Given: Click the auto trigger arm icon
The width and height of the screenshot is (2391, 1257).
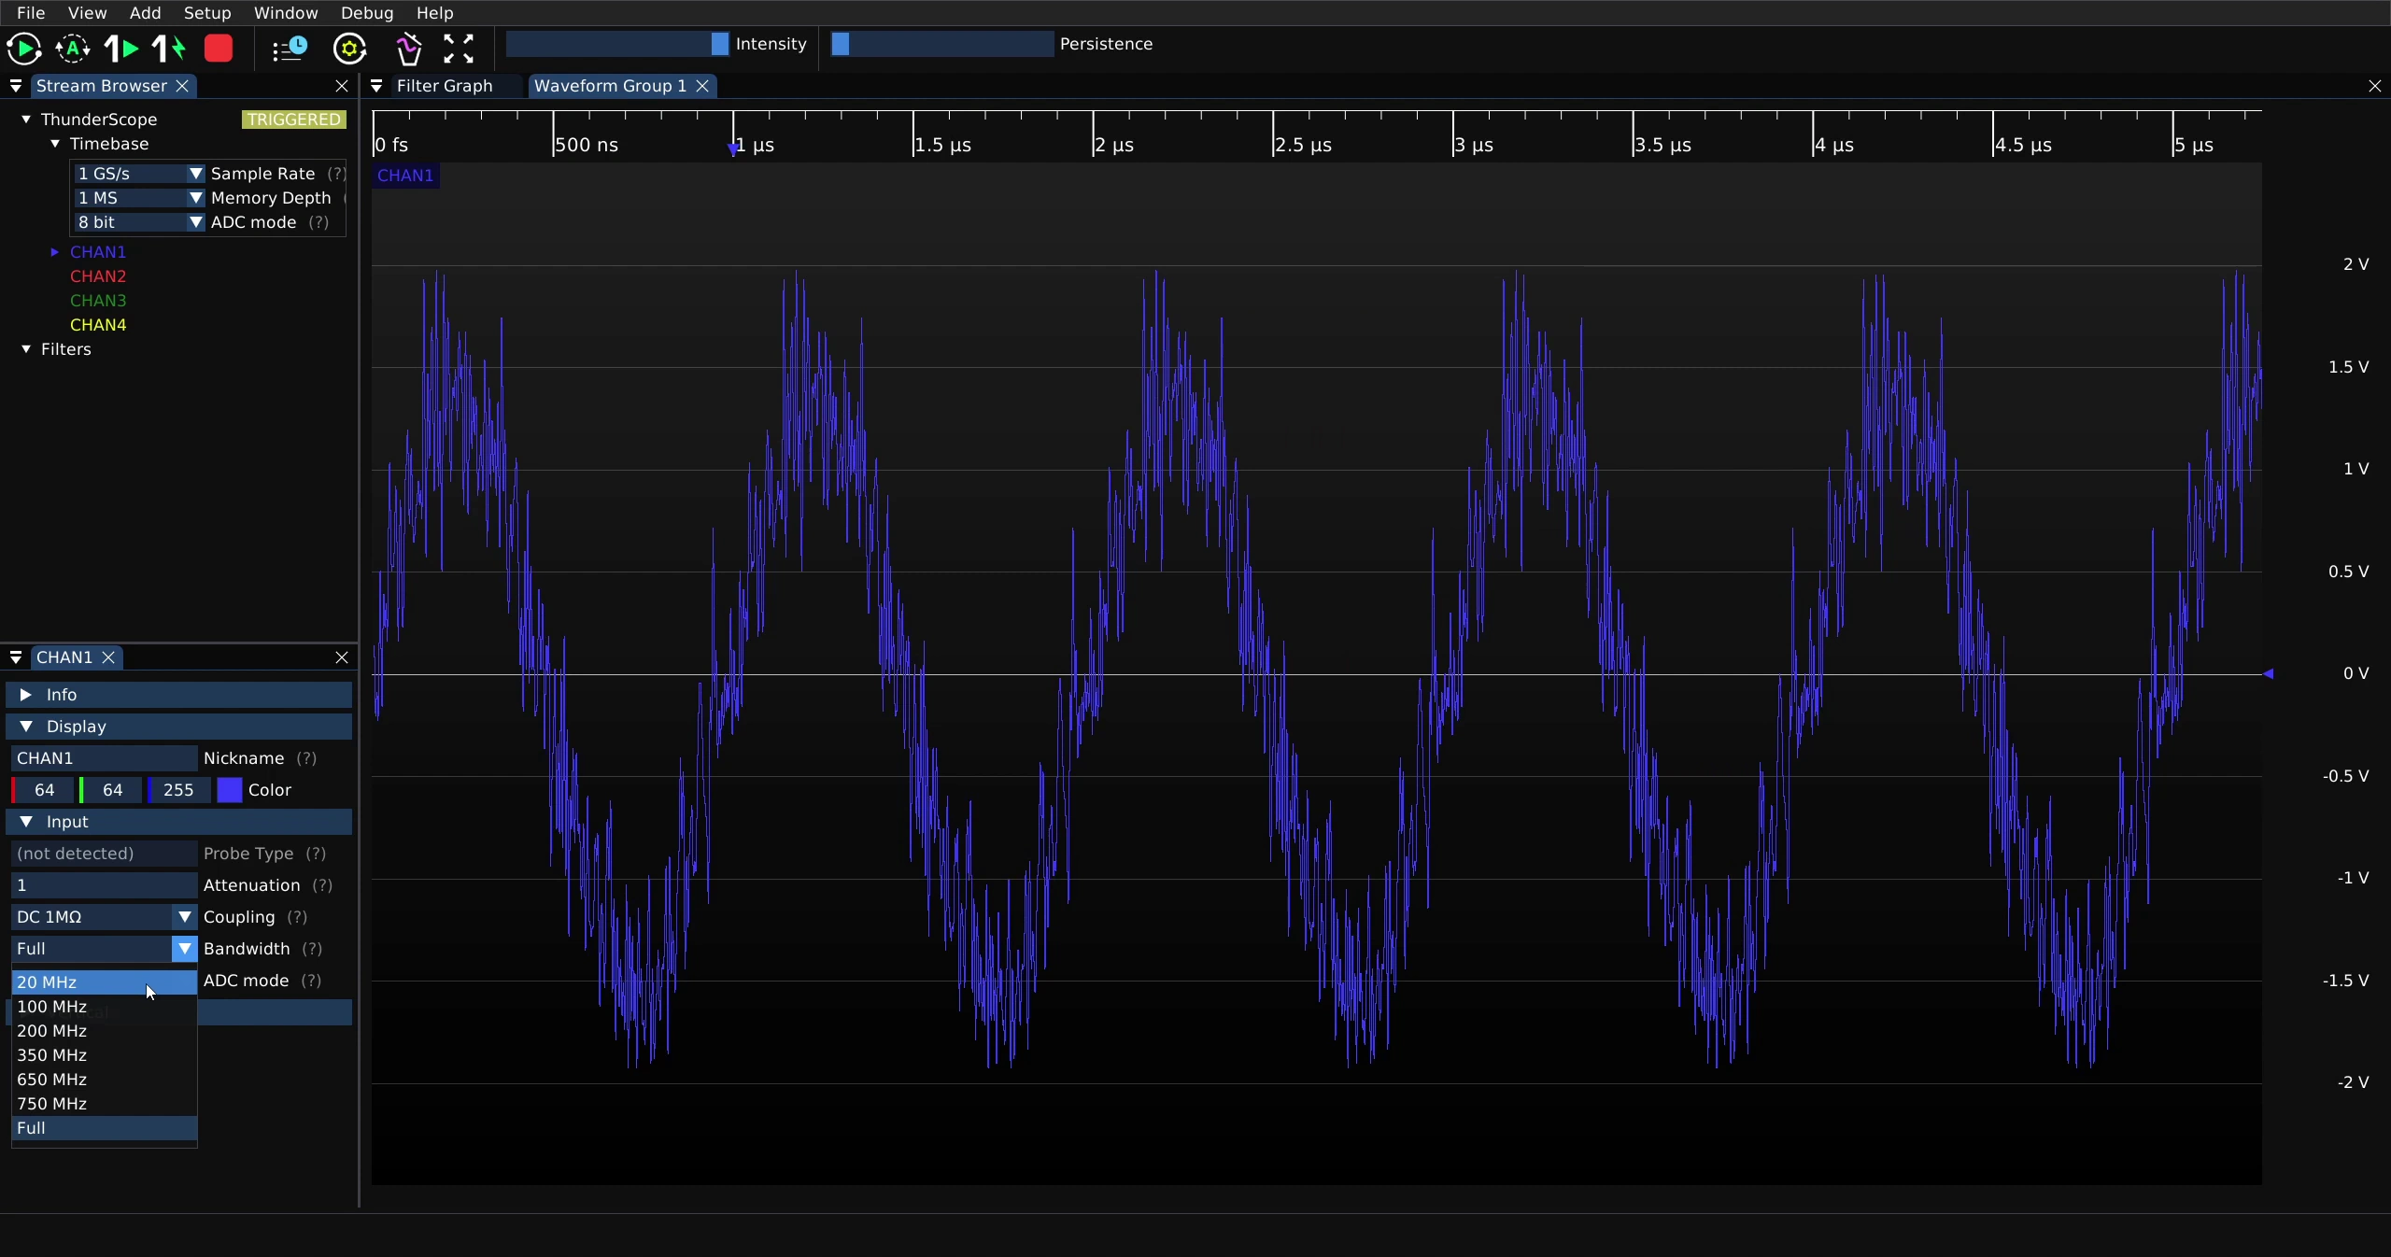Looking at the screenshot, I should click(73, 49).
